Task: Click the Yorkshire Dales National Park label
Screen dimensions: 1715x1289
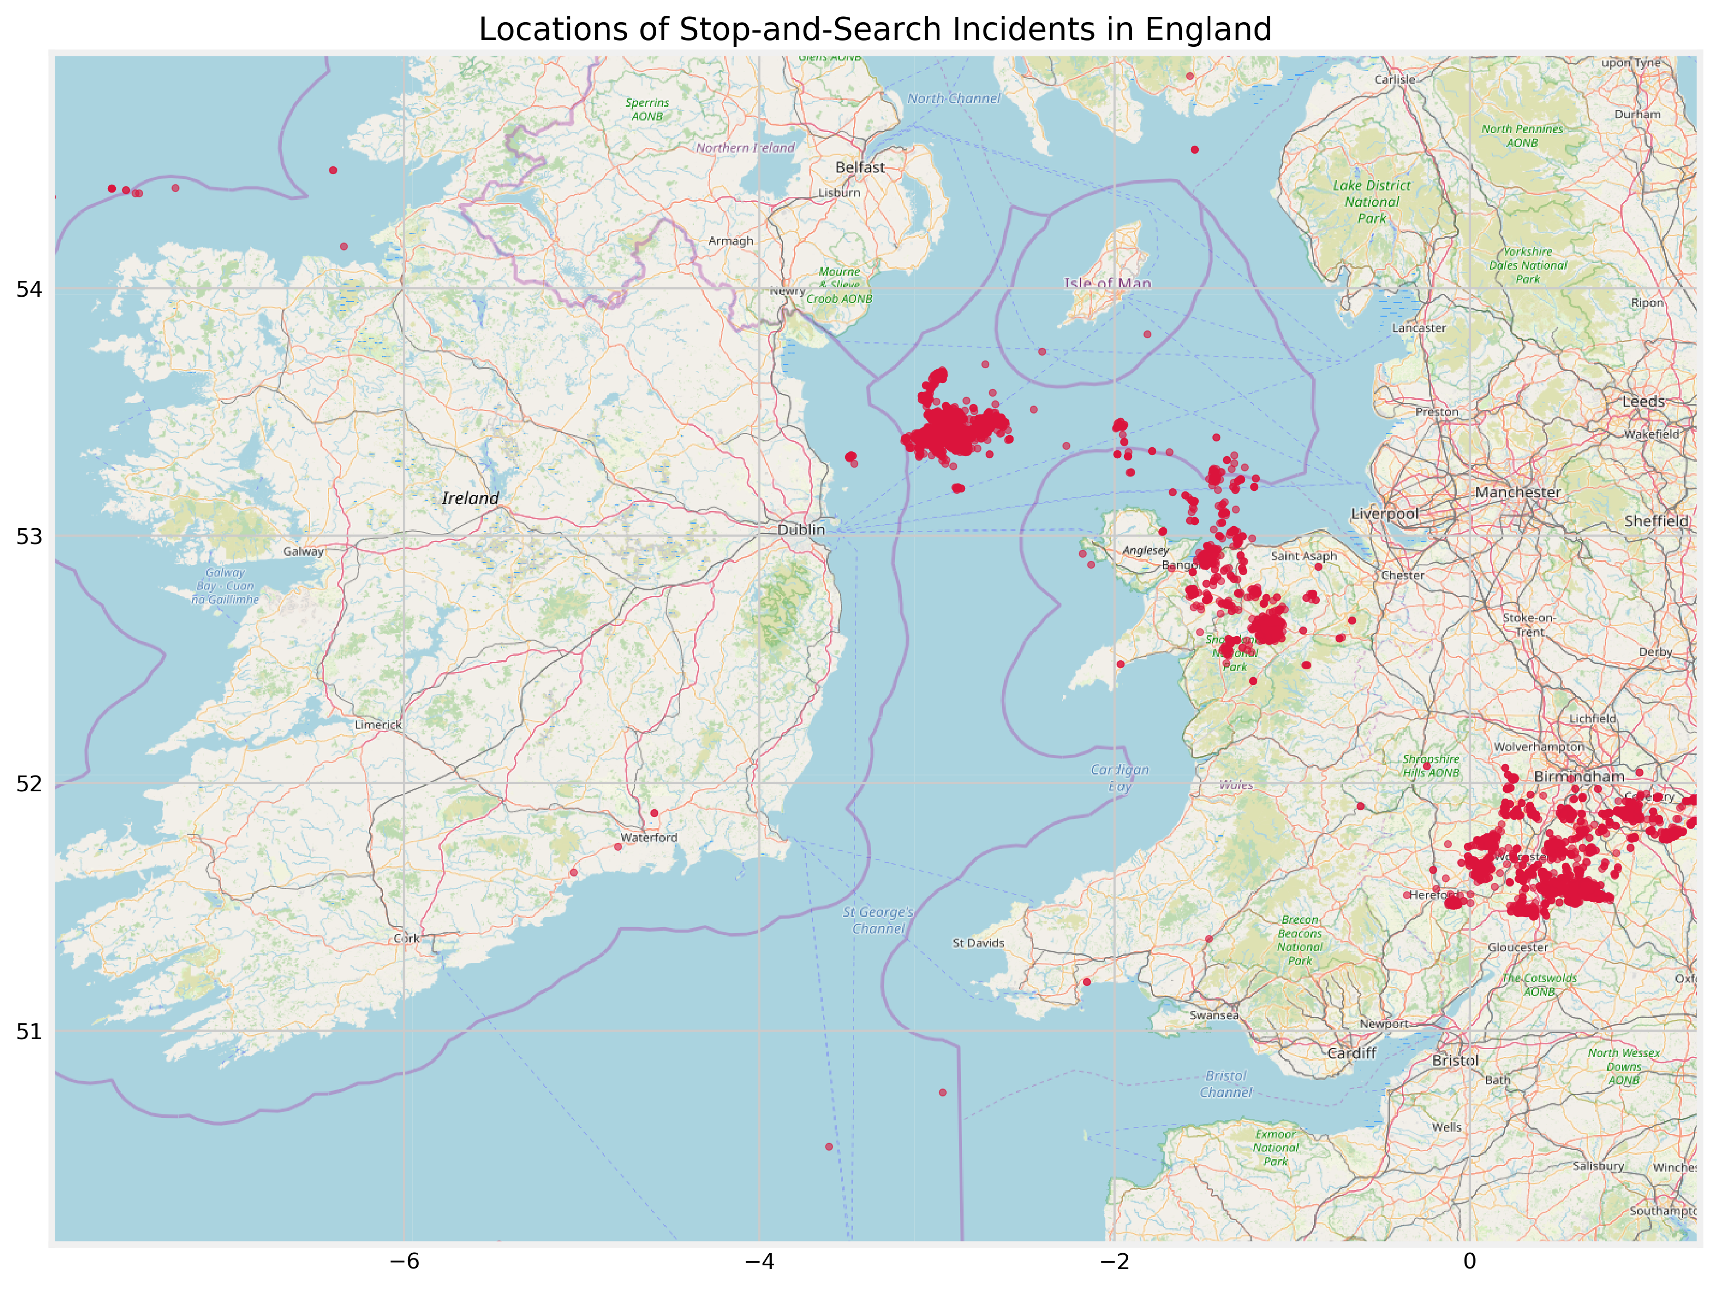Action: coord(1527,265)
